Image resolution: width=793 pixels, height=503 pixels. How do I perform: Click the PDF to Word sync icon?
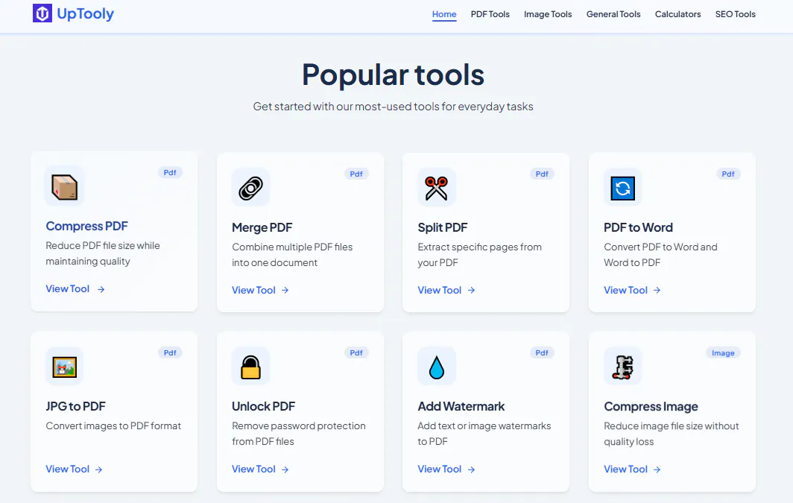[622, 188]
